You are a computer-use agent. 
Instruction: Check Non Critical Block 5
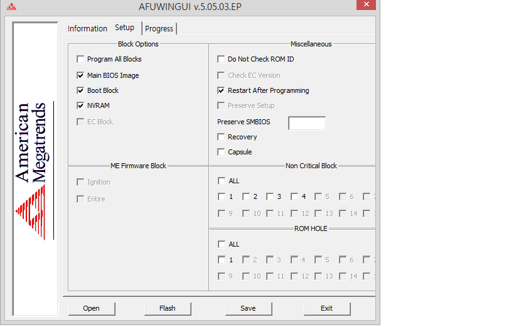(x=318, y=197)
